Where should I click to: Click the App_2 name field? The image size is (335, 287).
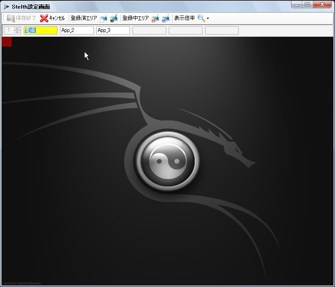pos(77,30)
